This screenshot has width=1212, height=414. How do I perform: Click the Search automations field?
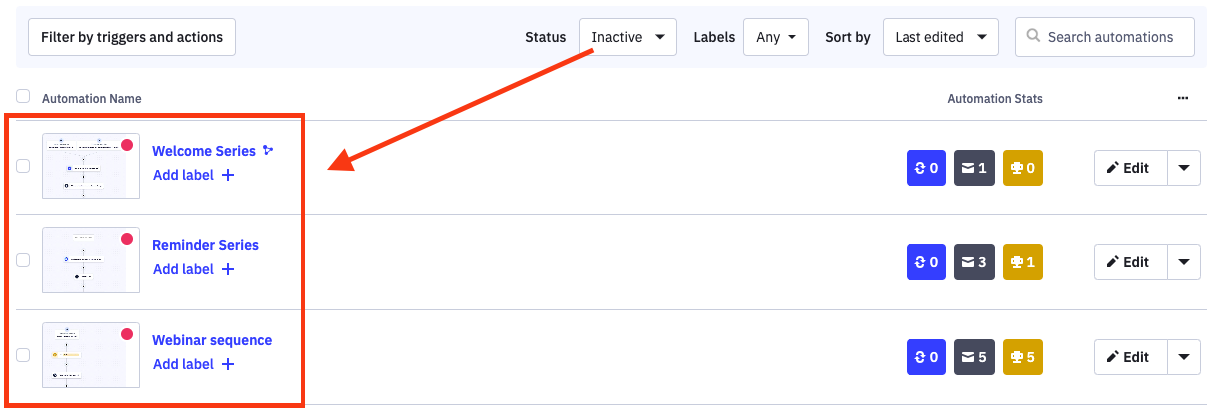(x=1110, y=37)
